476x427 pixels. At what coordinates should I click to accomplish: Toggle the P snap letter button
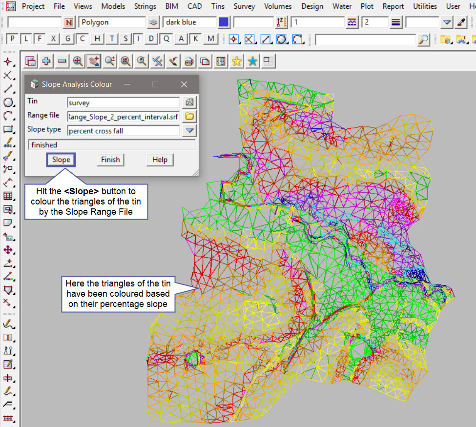pyautogui.click(x=12, y=39)
